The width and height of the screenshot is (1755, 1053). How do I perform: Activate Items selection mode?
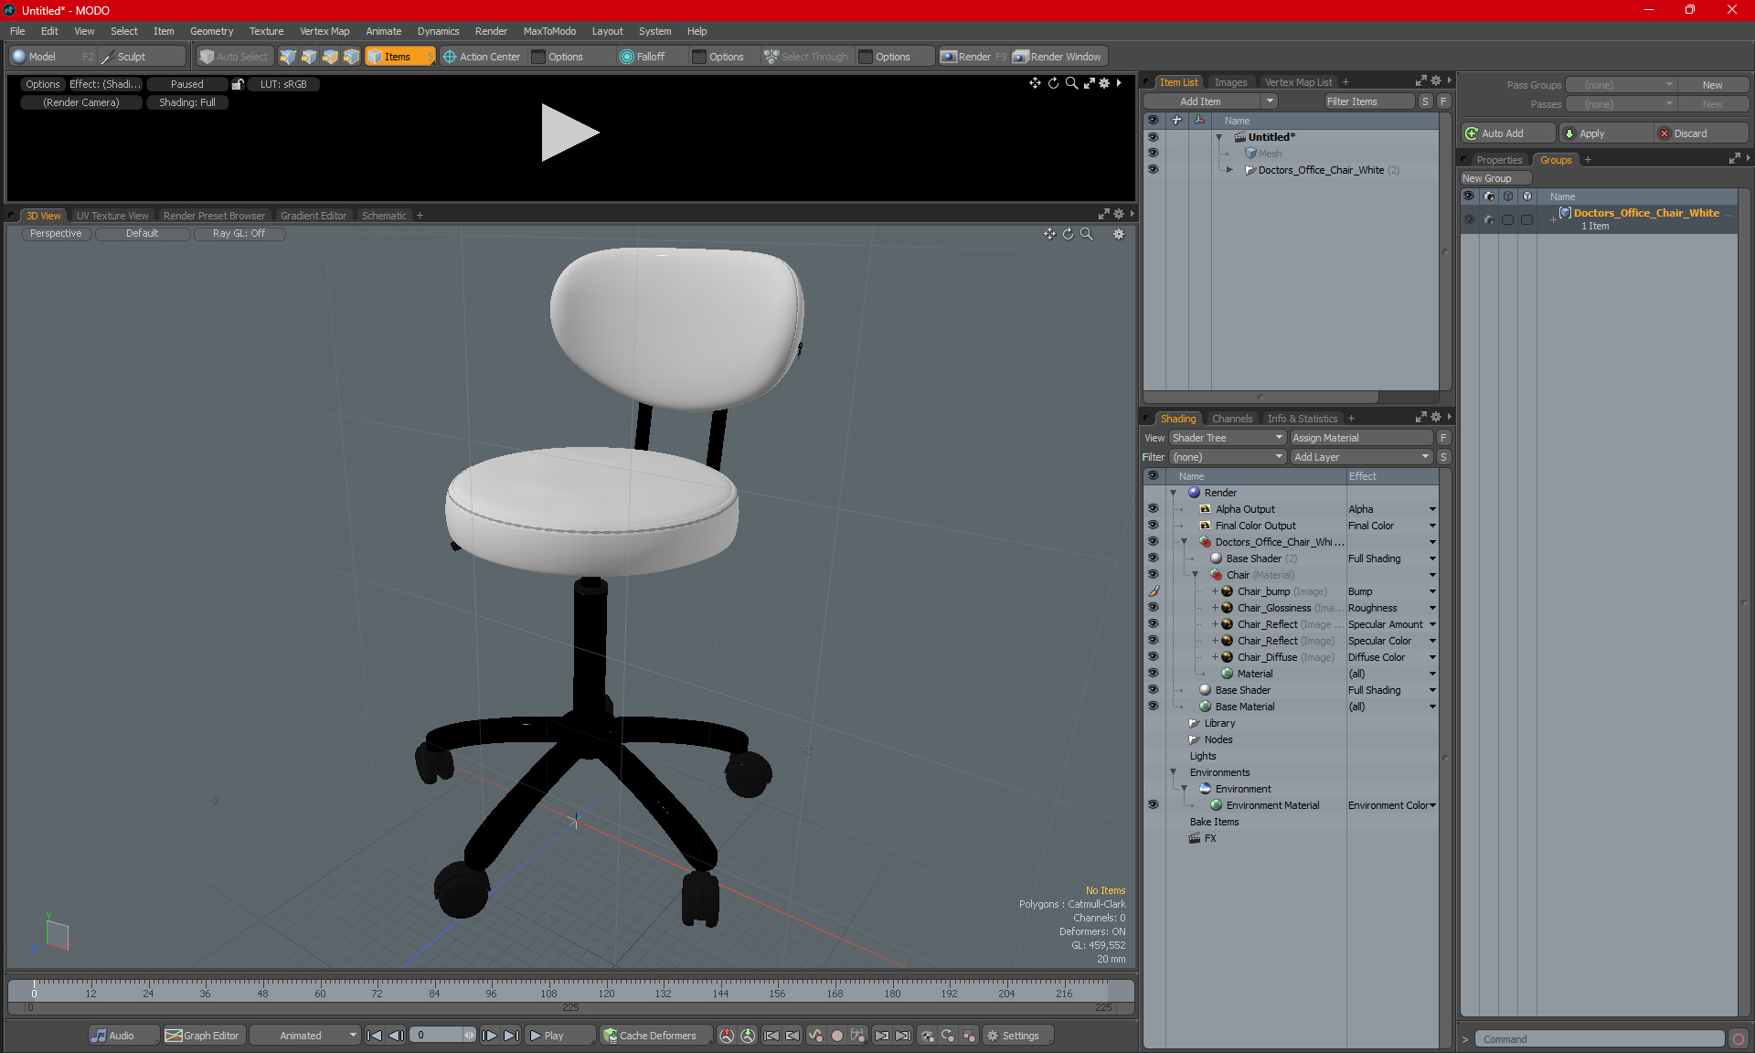tap(399, 57)
